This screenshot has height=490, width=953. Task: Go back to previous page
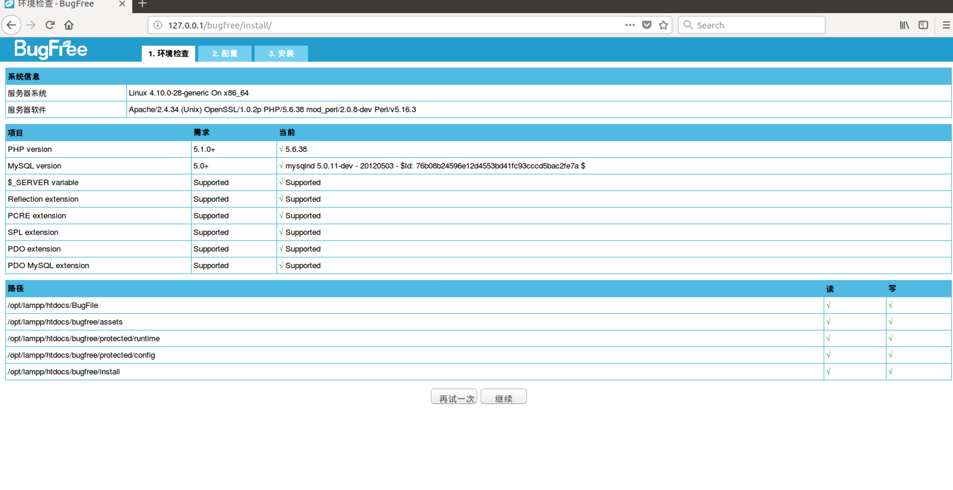coord(12,25)
